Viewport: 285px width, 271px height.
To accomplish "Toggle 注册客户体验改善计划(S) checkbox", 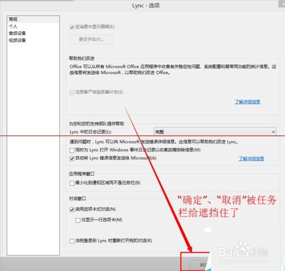I will click(x=72, y=92).
